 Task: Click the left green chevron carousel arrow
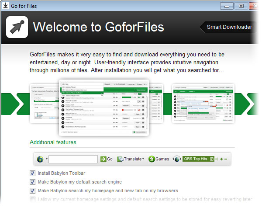click(x=12, y=104)
